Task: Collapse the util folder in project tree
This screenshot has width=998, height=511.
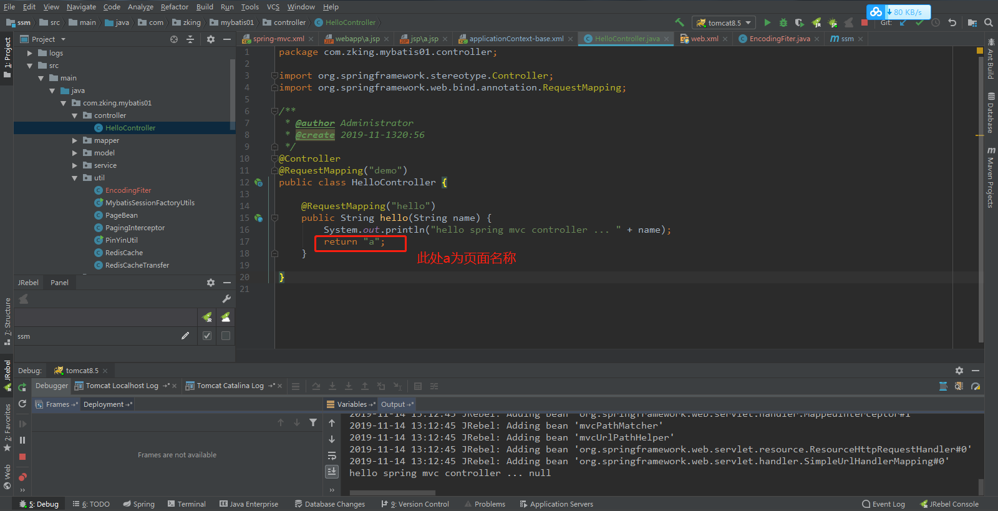Action: [x=75, y=178]
